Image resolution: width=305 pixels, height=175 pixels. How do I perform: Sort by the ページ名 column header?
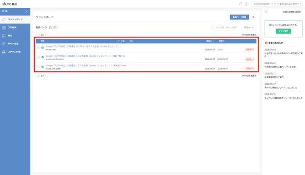pyautogui.click(x=122, y=41)
